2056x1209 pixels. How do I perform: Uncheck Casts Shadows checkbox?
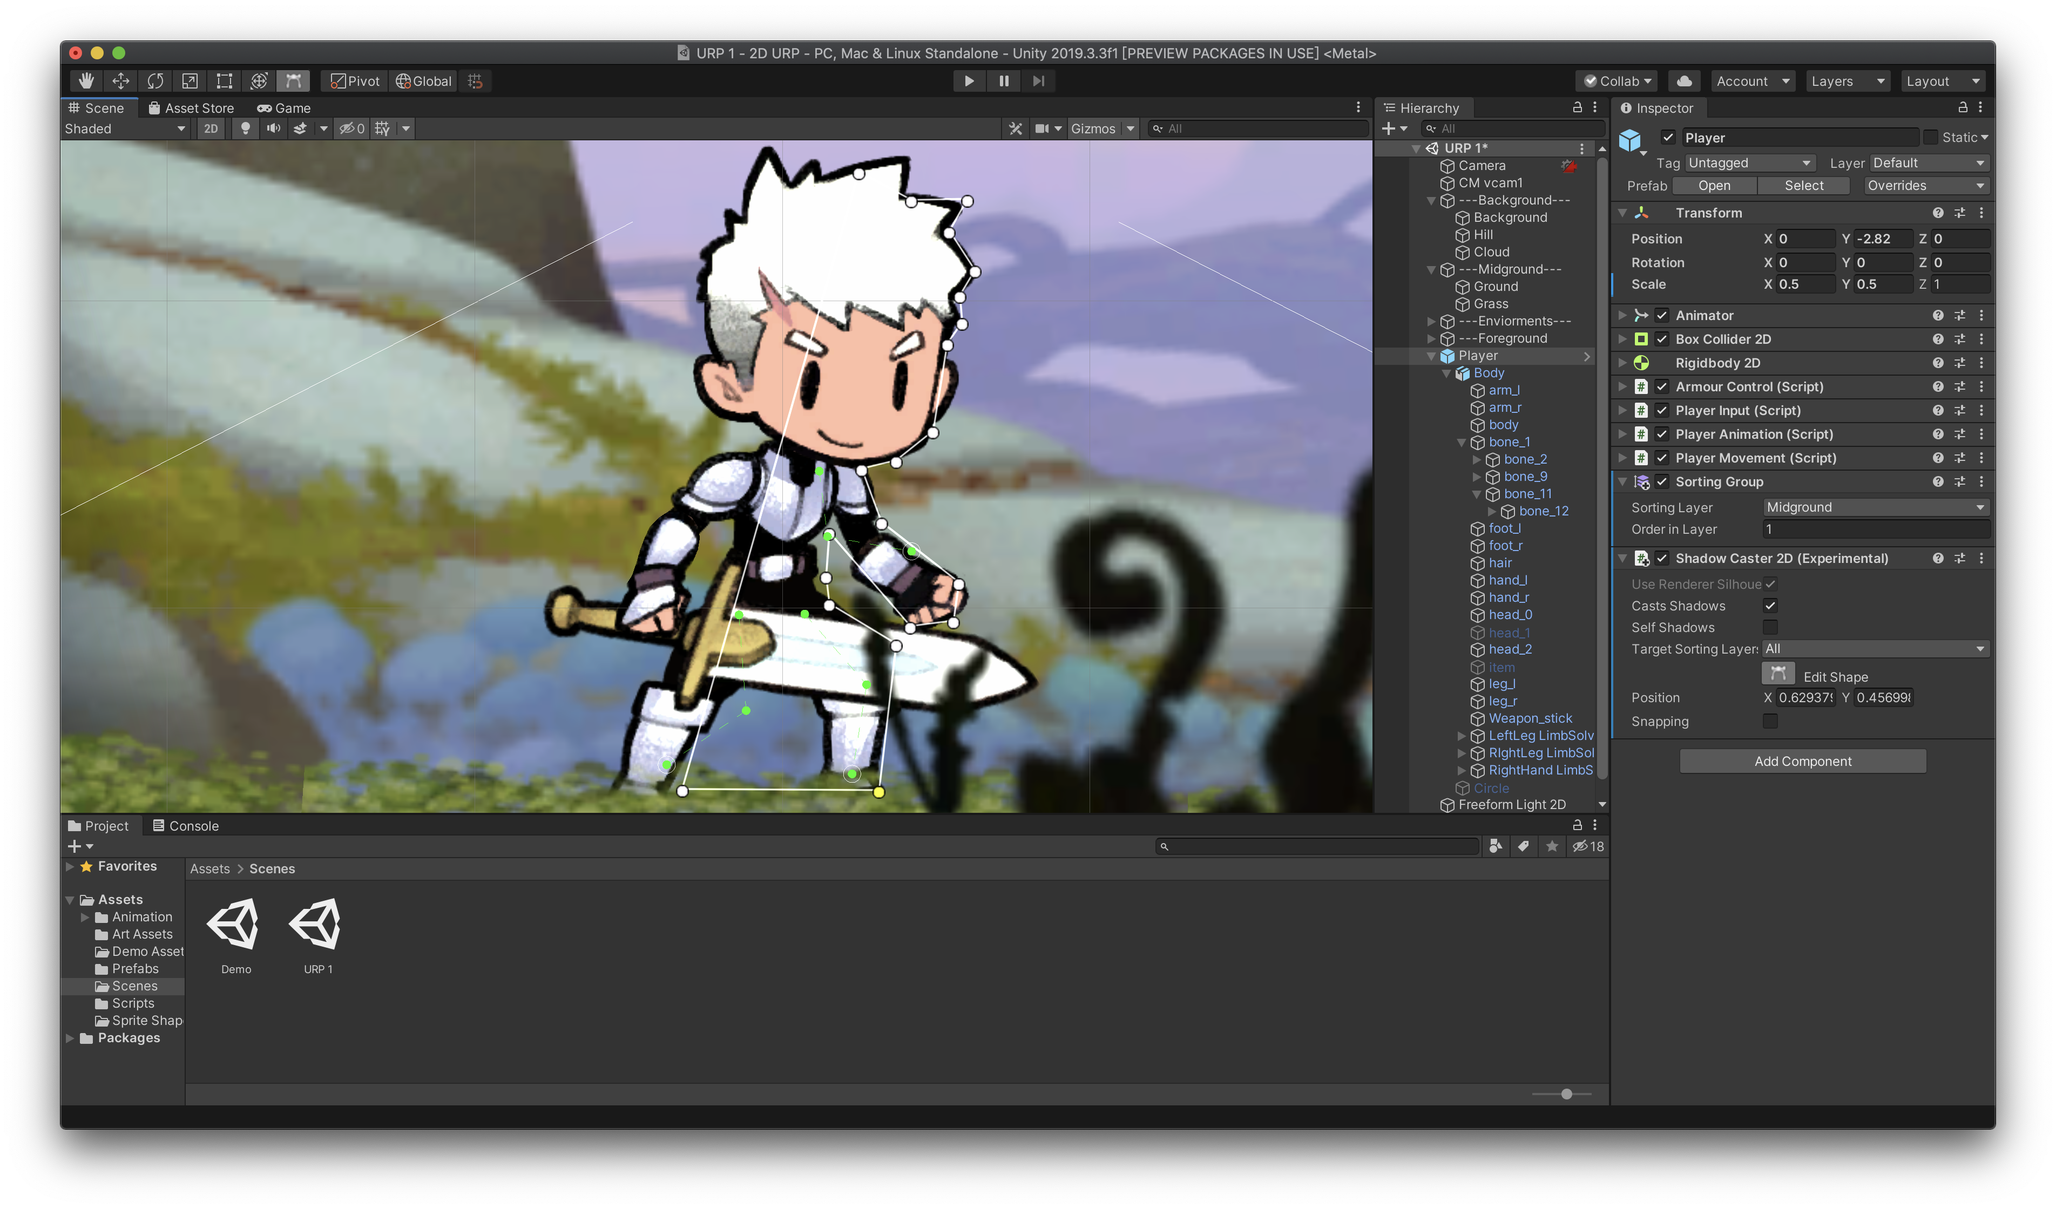[x=1770, y=606]
